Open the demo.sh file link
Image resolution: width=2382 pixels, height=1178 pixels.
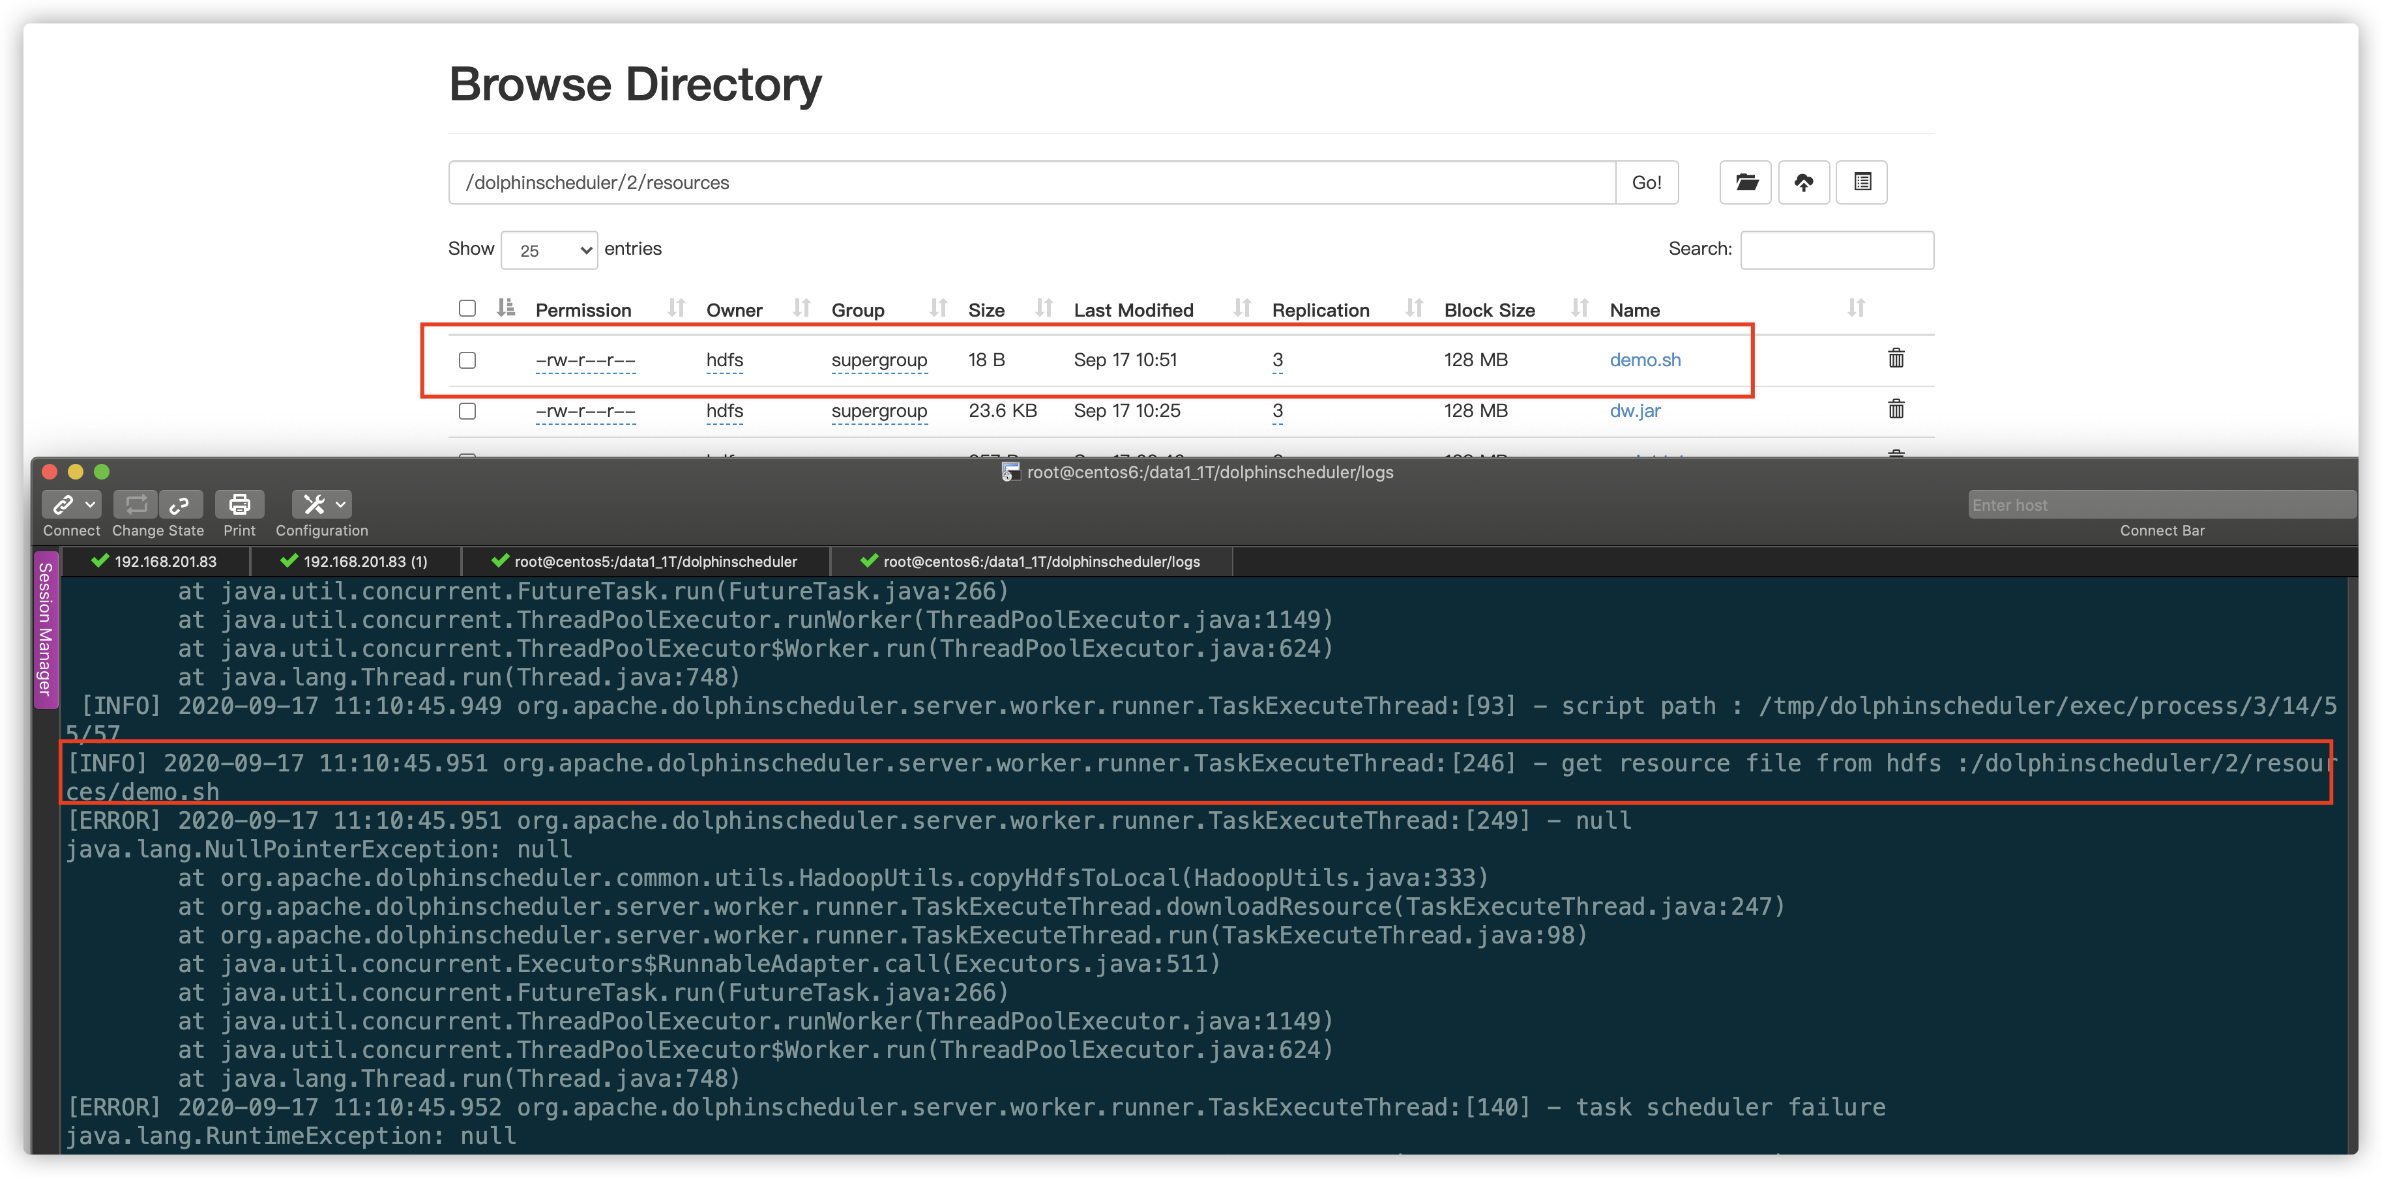1645,360
